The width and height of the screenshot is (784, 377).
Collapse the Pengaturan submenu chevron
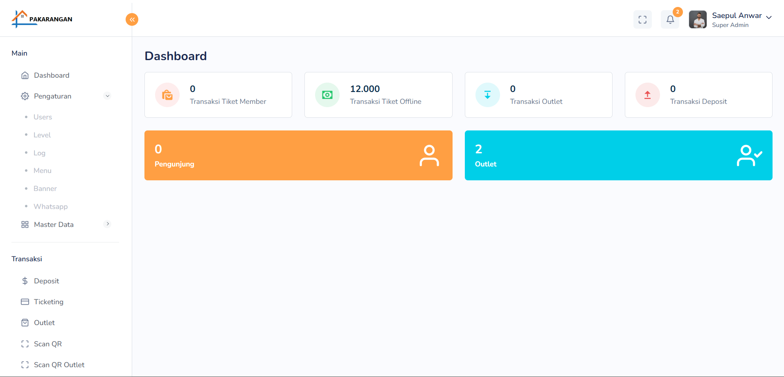point(108,96)
